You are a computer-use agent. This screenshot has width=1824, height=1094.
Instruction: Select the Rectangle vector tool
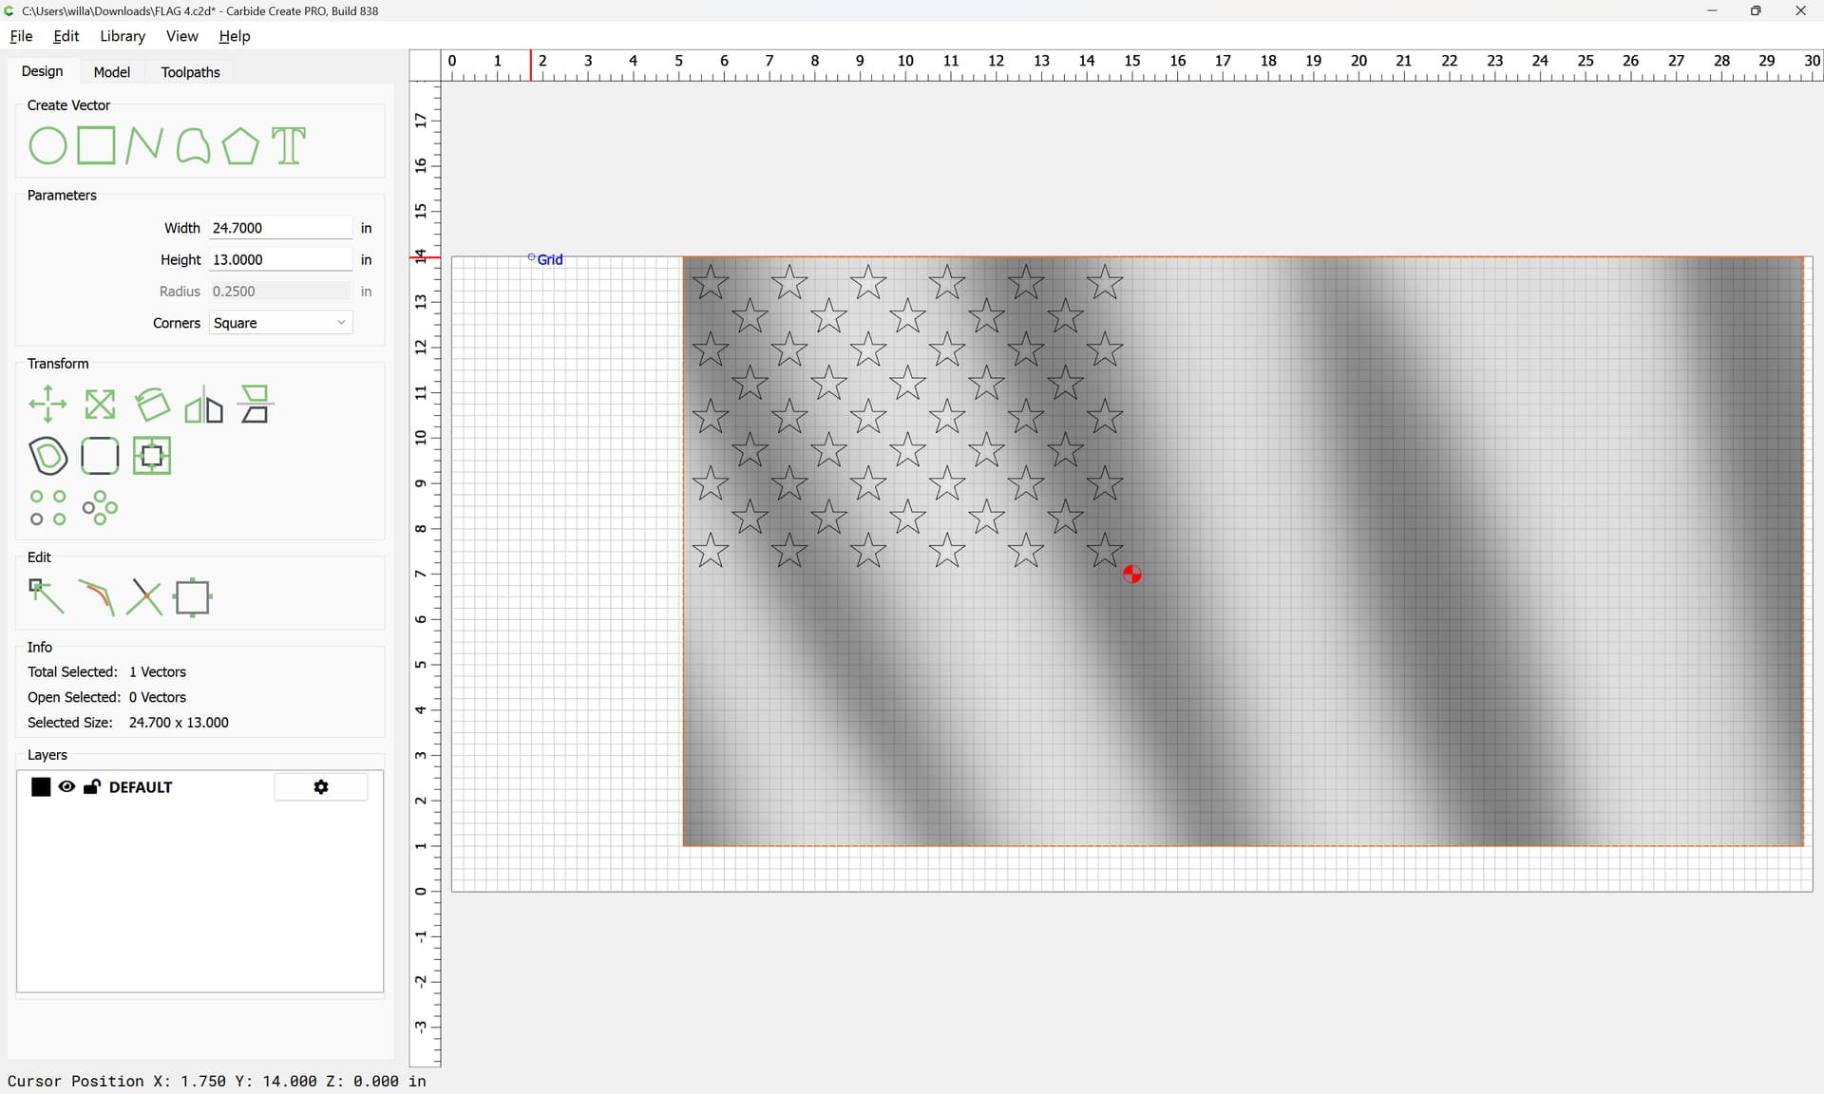(x=96, y=146)
